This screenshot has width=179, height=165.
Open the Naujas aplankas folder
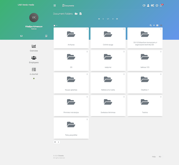pyautogui.click(x=71, y=83)
